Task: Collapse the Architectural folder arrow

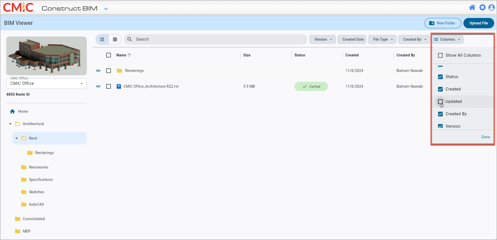Action: [x=11, y=124]
